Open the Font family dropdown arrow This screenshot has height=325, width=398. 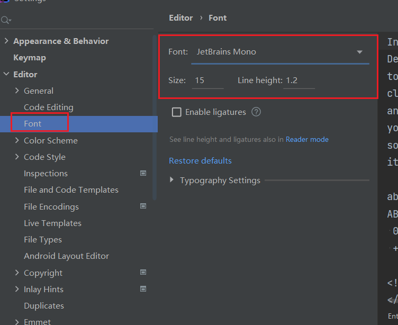[359, 52]
